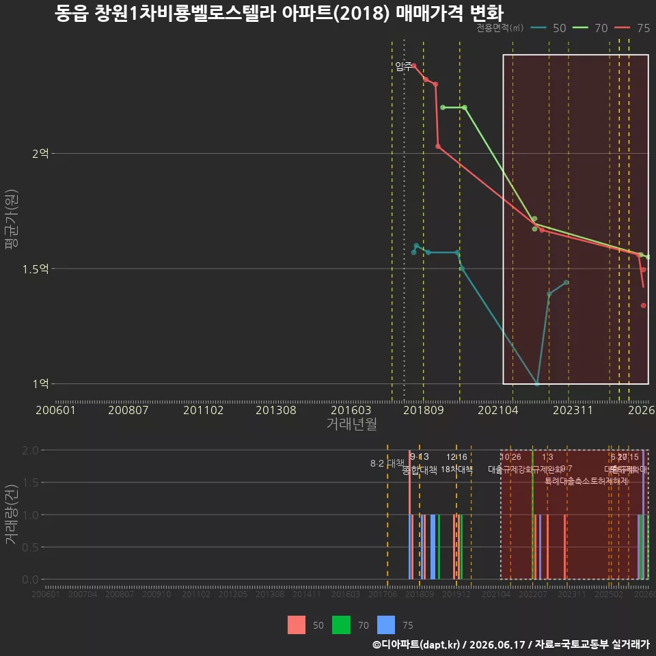Click the chart title about 동읍 창원1차비룡벨로스텔라
The width and height of the screenshot is (656, 656).
coord(279,13)
